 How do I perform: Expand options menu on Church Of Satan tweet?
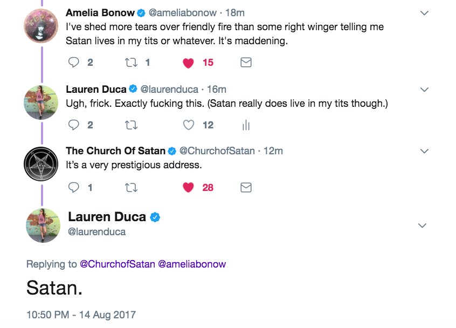(x=424, y=151)
